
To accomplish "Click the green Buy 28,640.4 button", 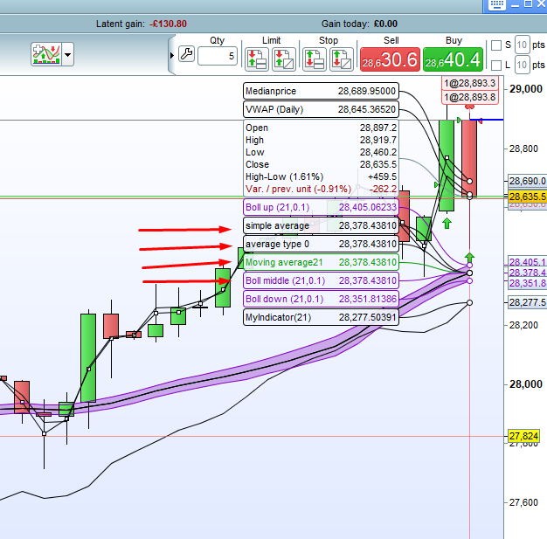I will coord(453,59).
